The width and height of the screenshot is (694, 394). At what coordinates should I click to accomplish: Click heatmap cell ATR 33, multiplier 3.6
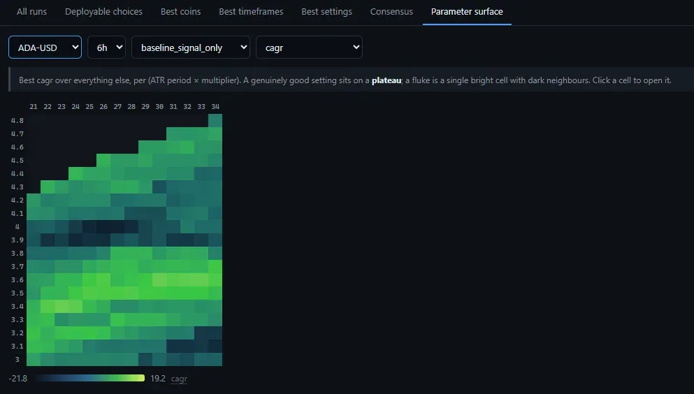point(201,279)
